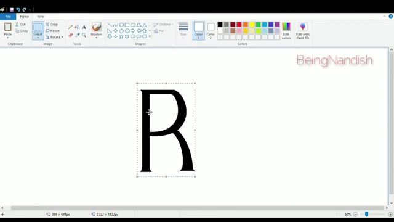Click the selection's bottom-right resize handle

[195, 177]
